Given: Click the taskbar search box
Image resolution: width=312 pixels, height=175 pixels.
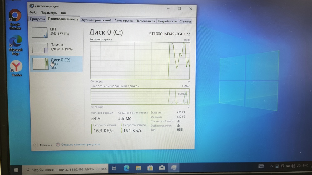Looking at the screenshot, I should coord(65,169).
